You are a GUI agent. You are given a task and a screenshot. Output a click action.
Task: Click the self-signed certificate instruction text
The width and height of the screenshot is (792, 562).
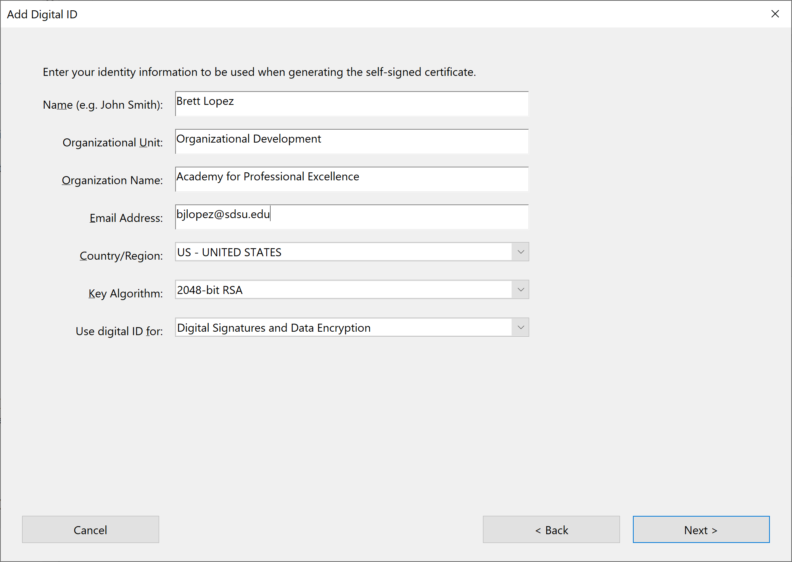pos(259,72)
